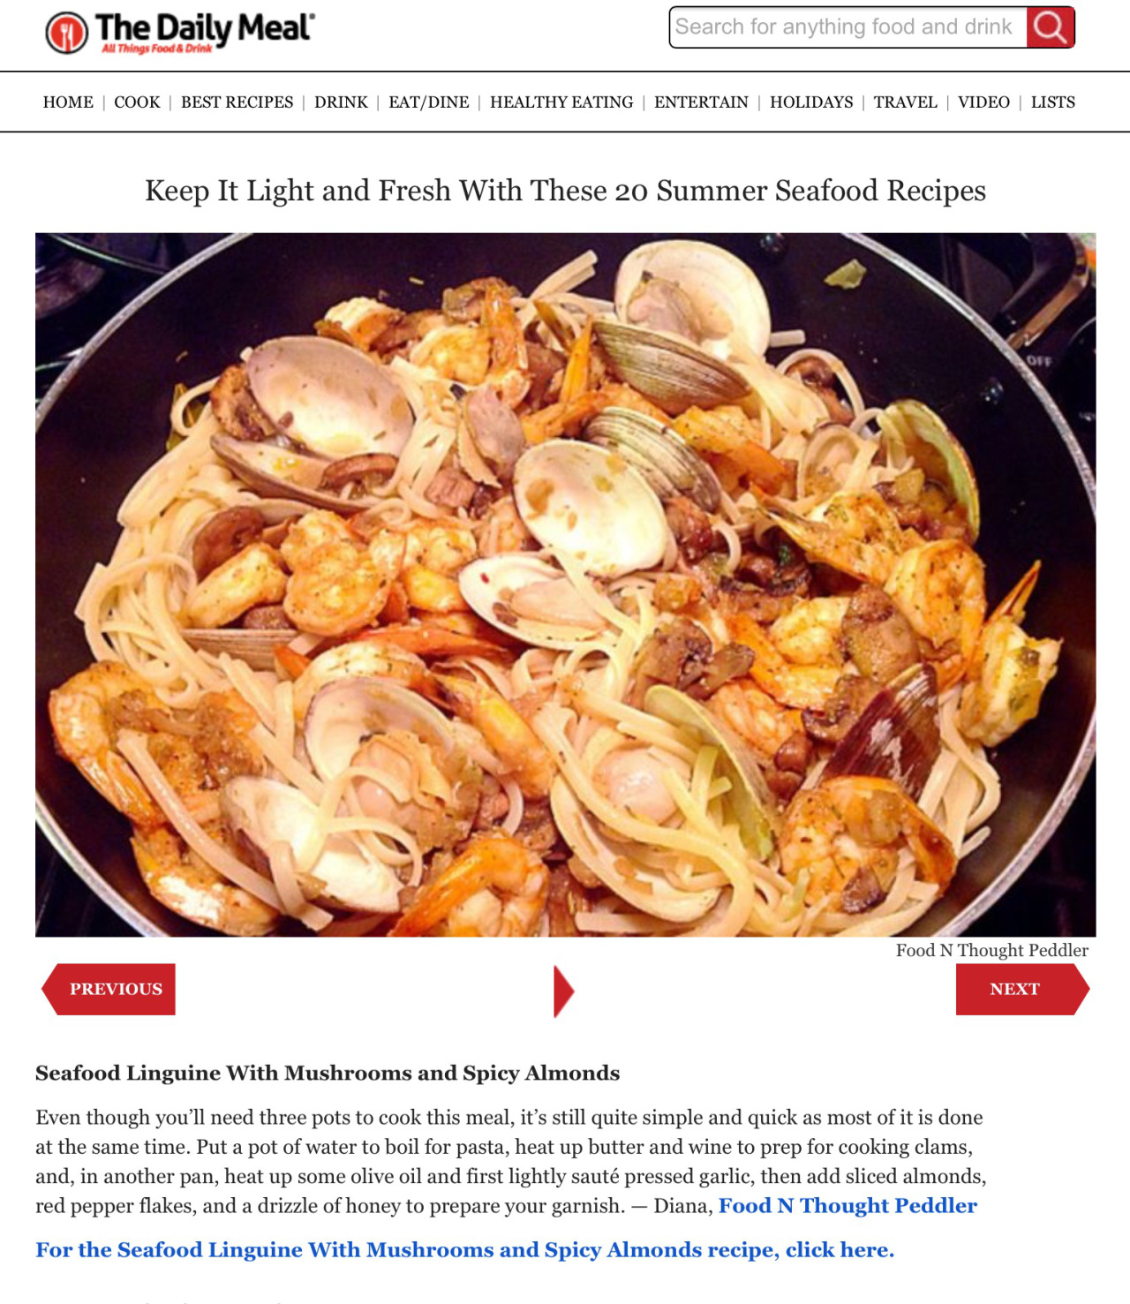Click The Daily Meal logo
Viewport: 1130px width, 1304px height.
click(x=180, y=33)
